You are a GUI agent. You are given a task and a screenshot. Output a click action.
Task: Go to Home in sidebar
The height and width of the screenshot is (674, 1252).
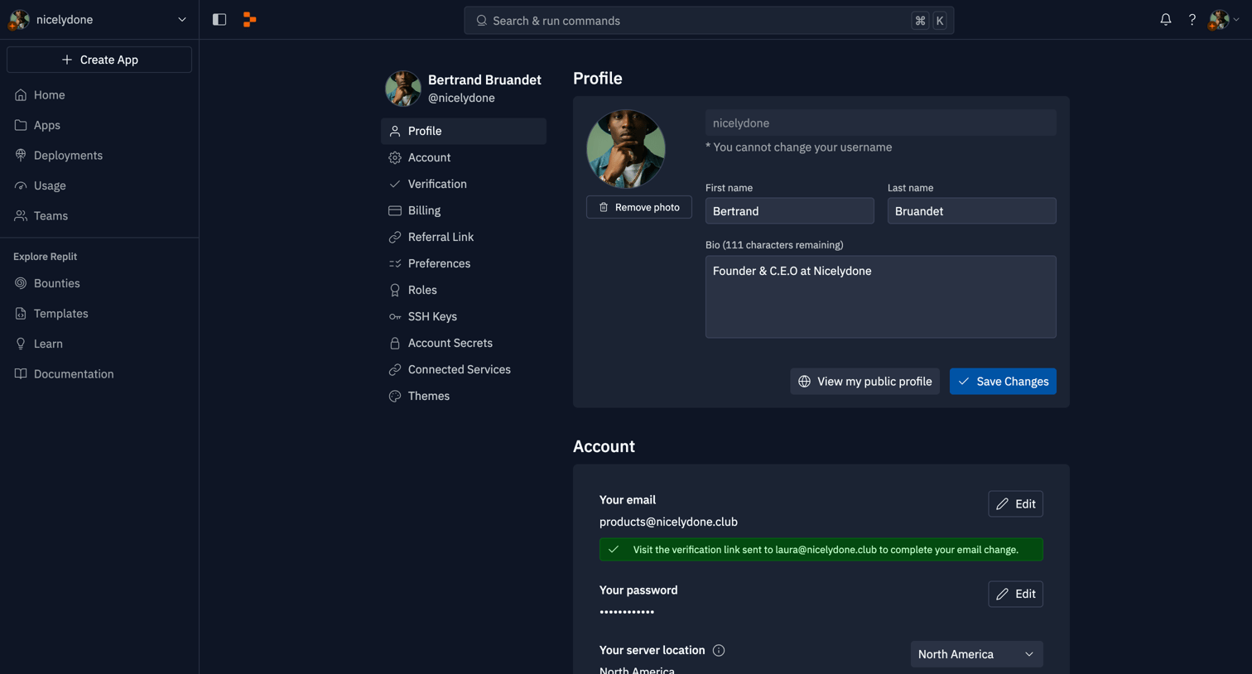tap(99, 95)
